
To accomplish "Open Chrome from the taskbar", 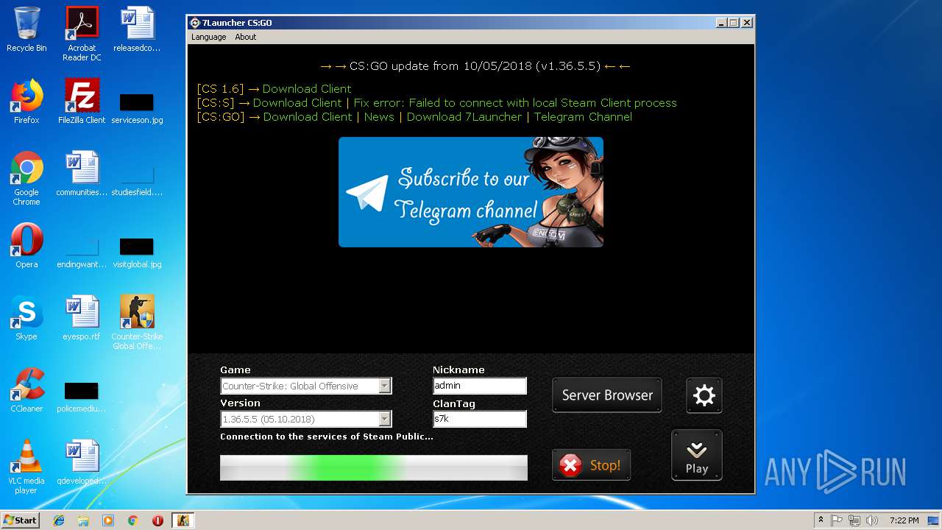I will [x=132, y=520].
